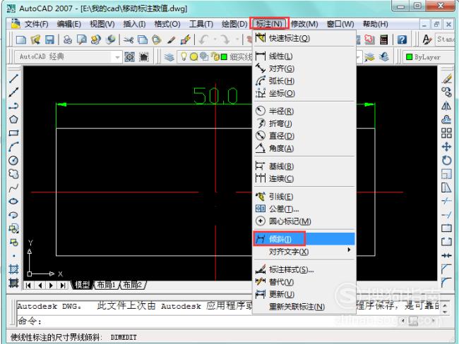Select the Ellipse draw tool
This screenshot has width=459, height=344.
tap(13, 201)
